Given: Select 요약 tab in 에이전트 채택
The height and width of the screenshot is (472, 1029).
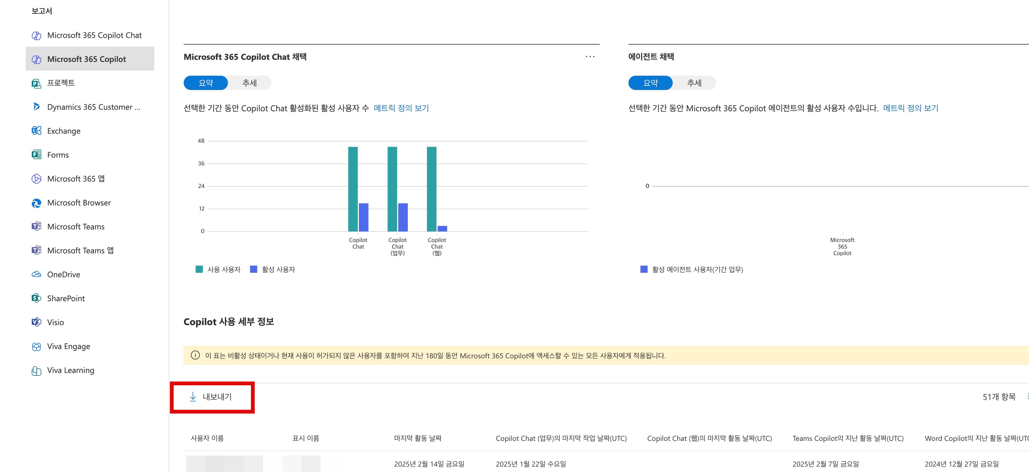Looking at the screenshot, I should click(x=650, y=83).
